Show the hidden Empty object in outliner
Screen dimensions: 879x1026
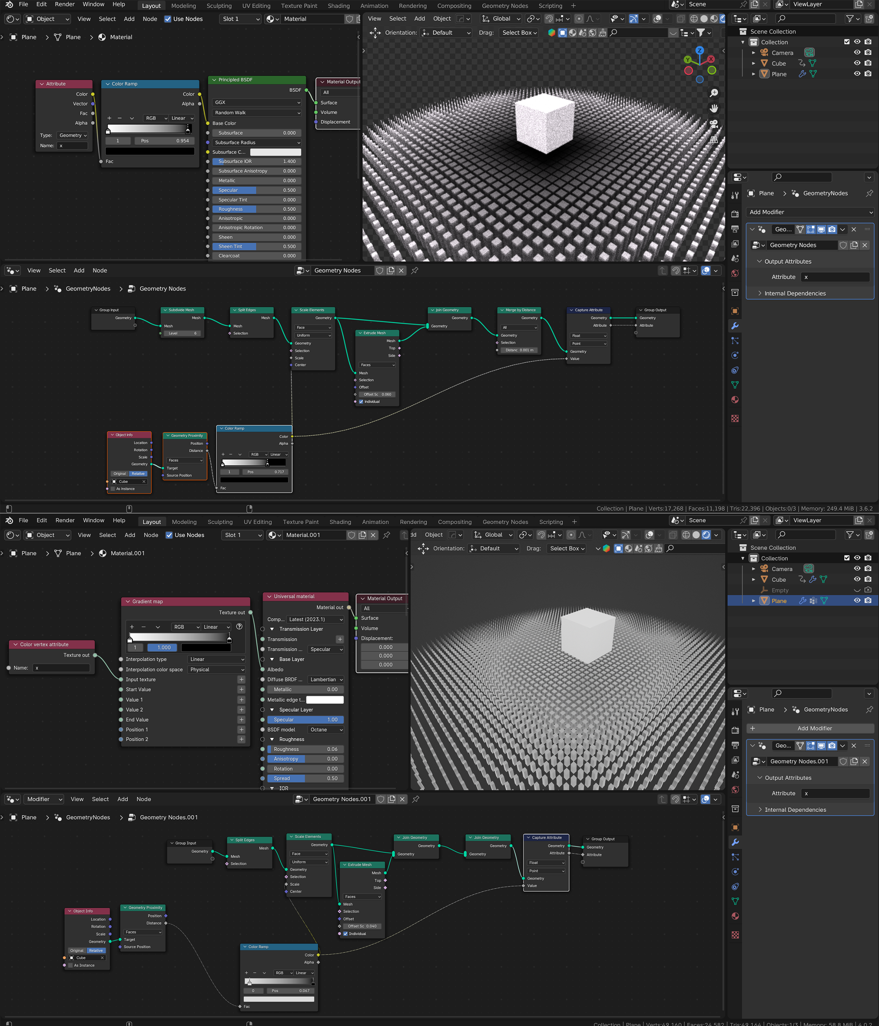click(857, 590)
